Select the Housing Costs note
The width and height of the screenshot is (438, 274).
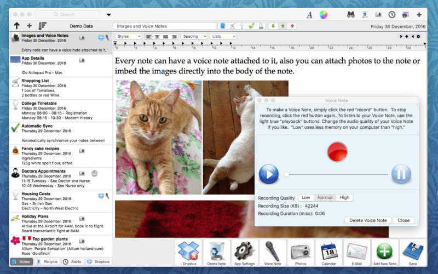(x=61, y=201)
